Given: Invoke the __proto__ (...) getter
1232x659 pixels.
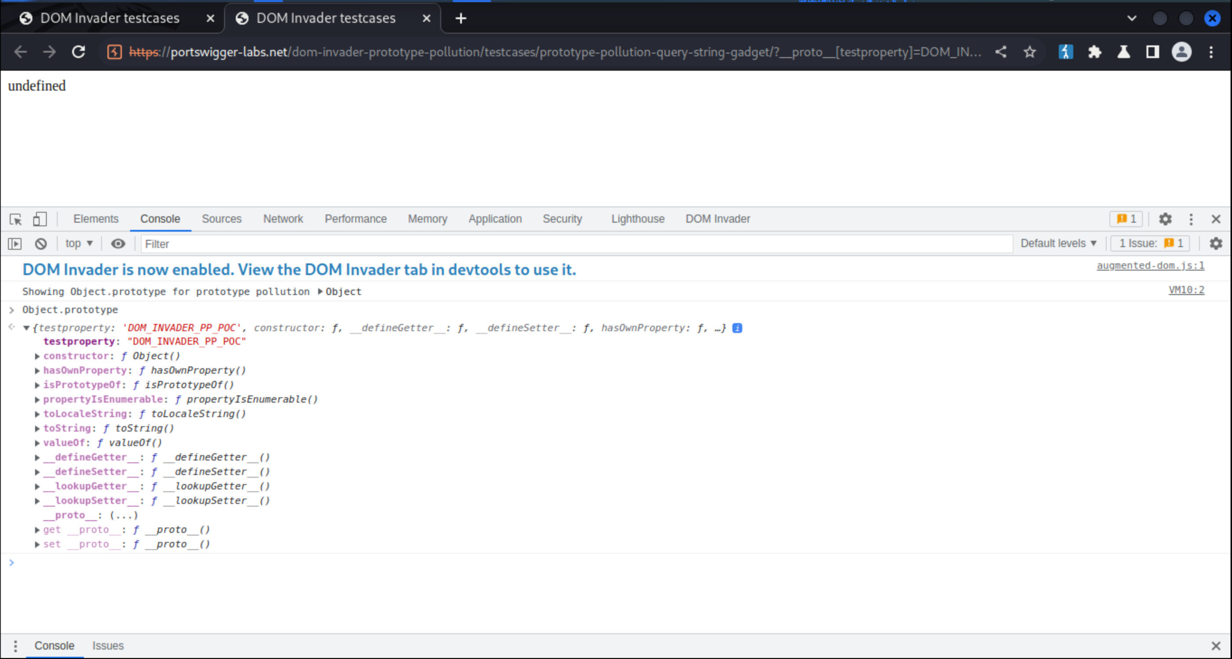Looking at the screenshot, I should coord(123,516).
